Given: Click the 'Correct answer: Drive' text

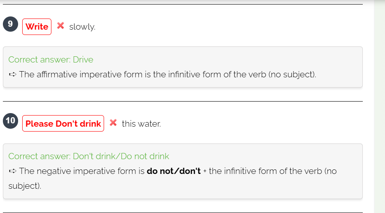Looking at the screenshot, I should coord(51,60).
